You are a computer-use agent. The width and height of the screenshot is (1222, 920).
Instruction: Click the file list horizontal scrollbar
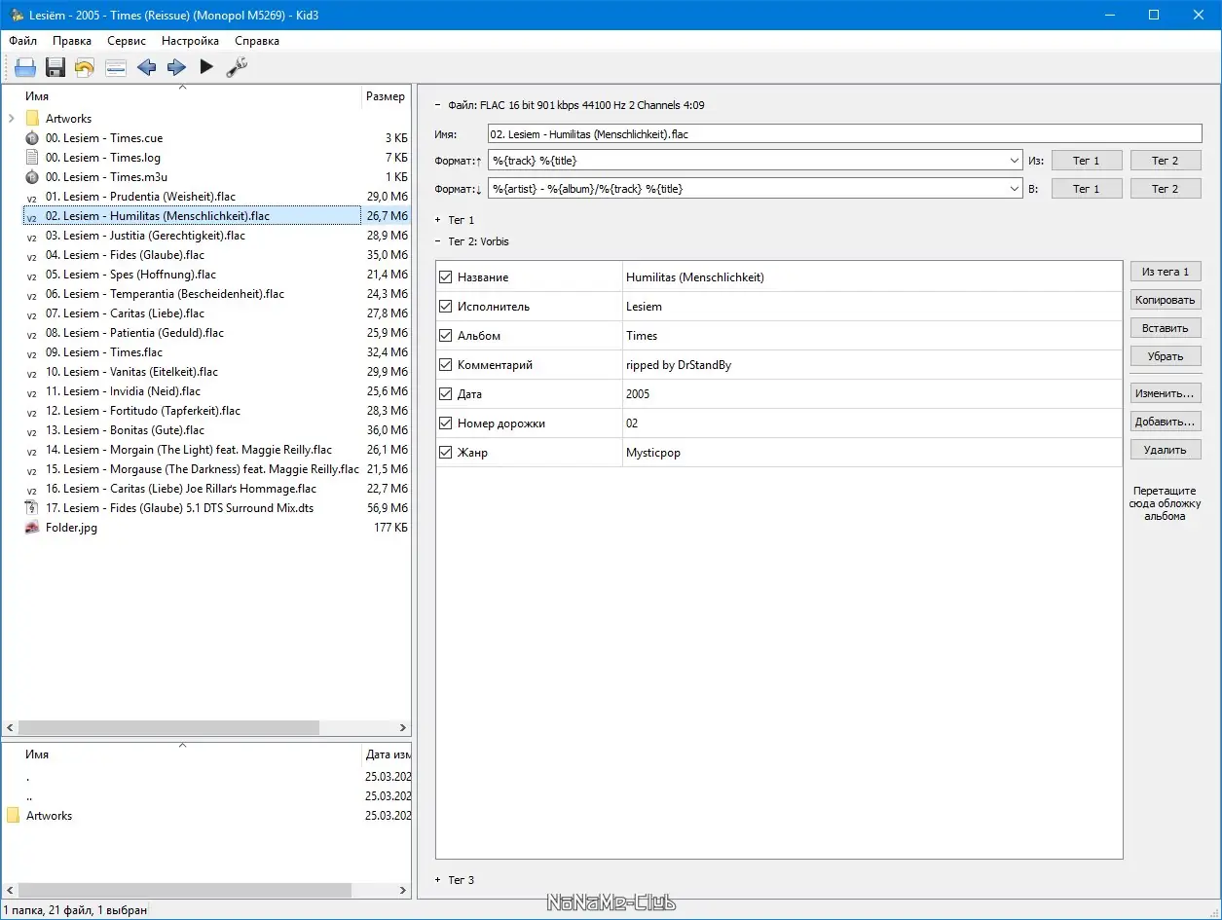tap(167, 728)
